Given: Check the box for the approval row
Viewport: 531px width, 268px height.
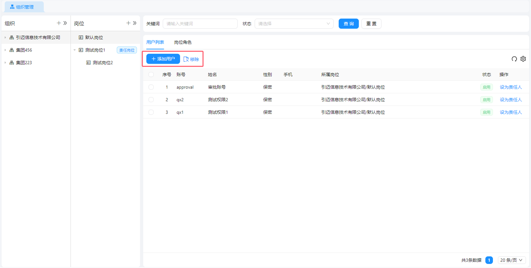Looking at the screenshot, I should point(151,87).
